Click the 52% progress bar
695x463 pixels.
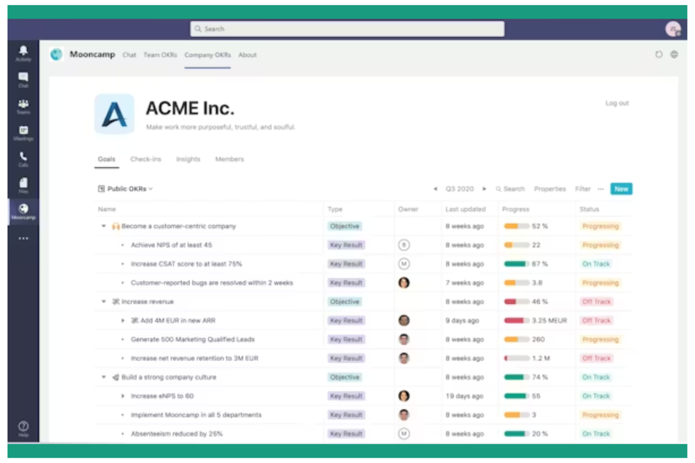point(516,226)
